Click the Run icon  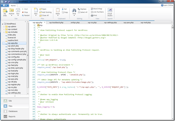pos(18,10)
